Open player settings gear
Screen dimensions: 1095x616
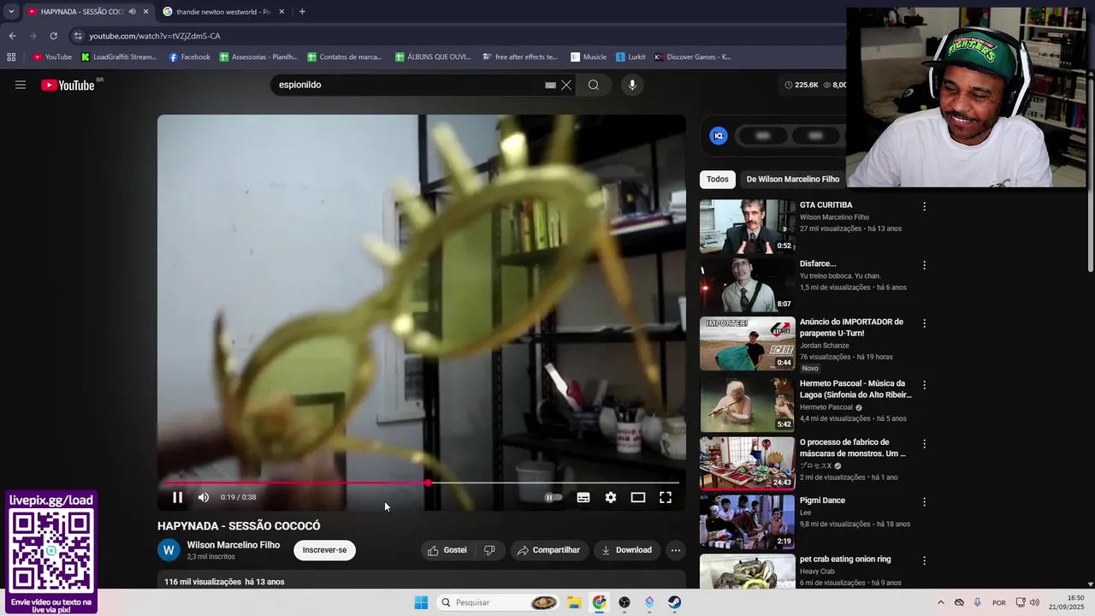611,497
